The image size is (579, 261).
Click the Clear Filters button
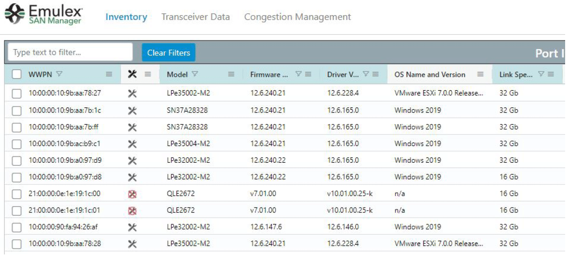[168, 52]
